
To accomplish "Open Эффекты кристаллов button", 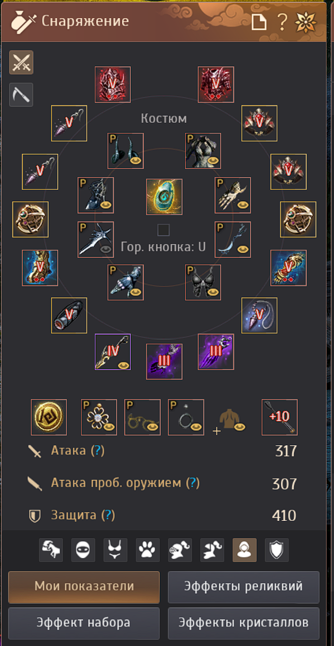I will [x=243, y=622].
